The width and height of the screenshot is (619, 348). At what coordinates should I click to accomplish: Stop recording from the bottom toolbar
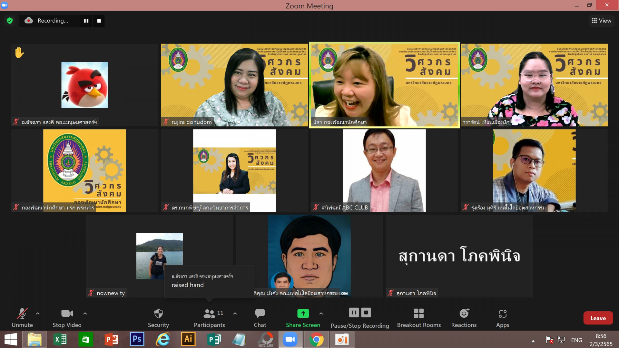[366, 313]
